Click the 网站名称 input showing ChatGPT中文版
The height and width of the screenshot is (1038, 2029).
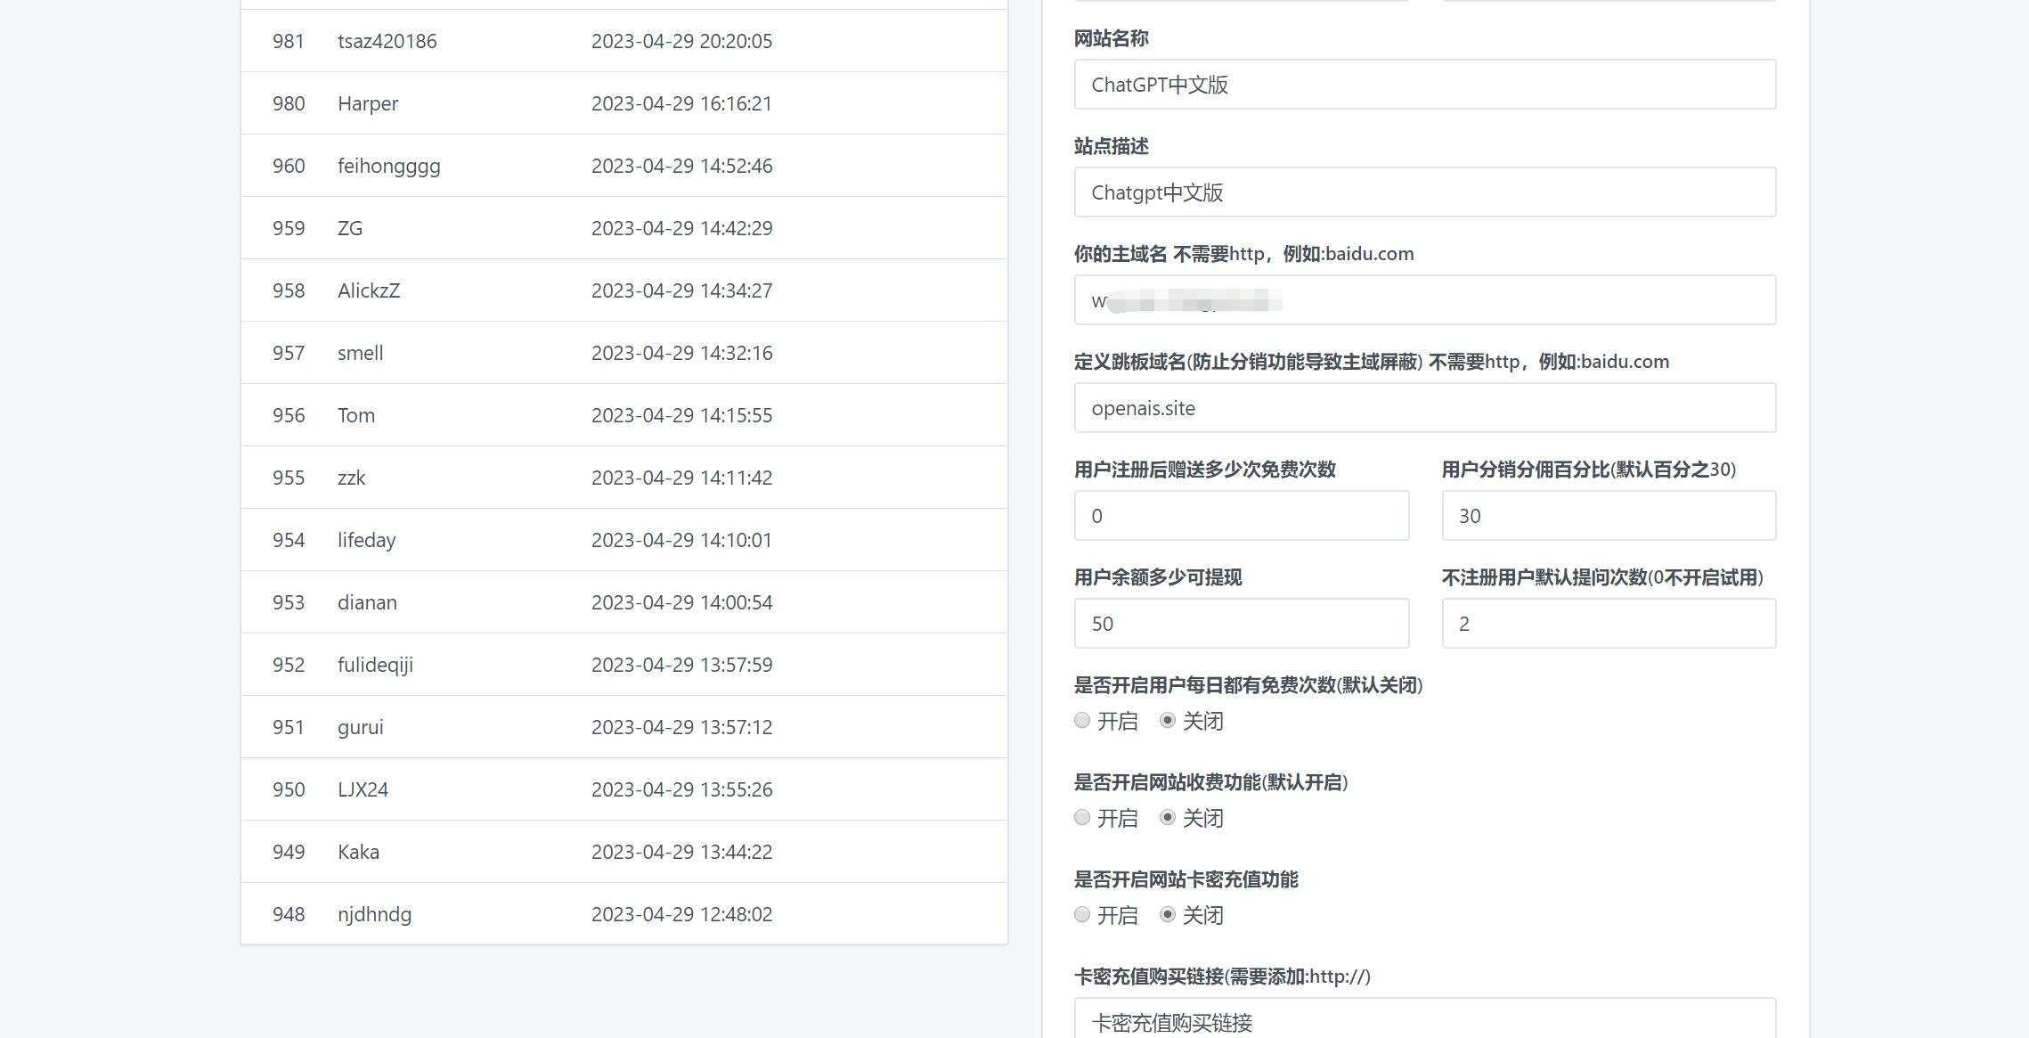[x=1423, y=85]
